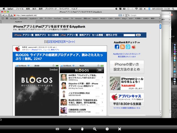
Task: Expand the AppBank bookmark folder
Action: 33,19
